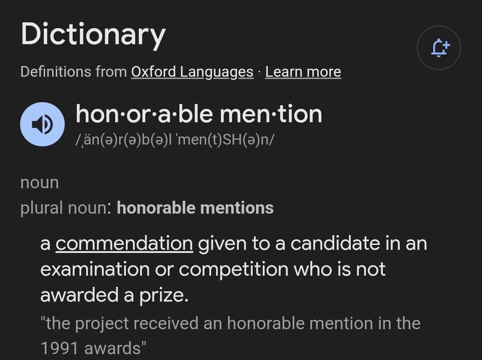
Task: Click the example sentence starting the project received
Action: coord(230,323)
